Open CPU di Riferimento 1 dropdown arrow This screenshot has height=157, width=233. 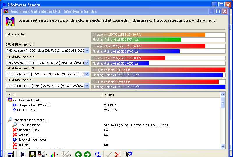click(x=87, y=51)
